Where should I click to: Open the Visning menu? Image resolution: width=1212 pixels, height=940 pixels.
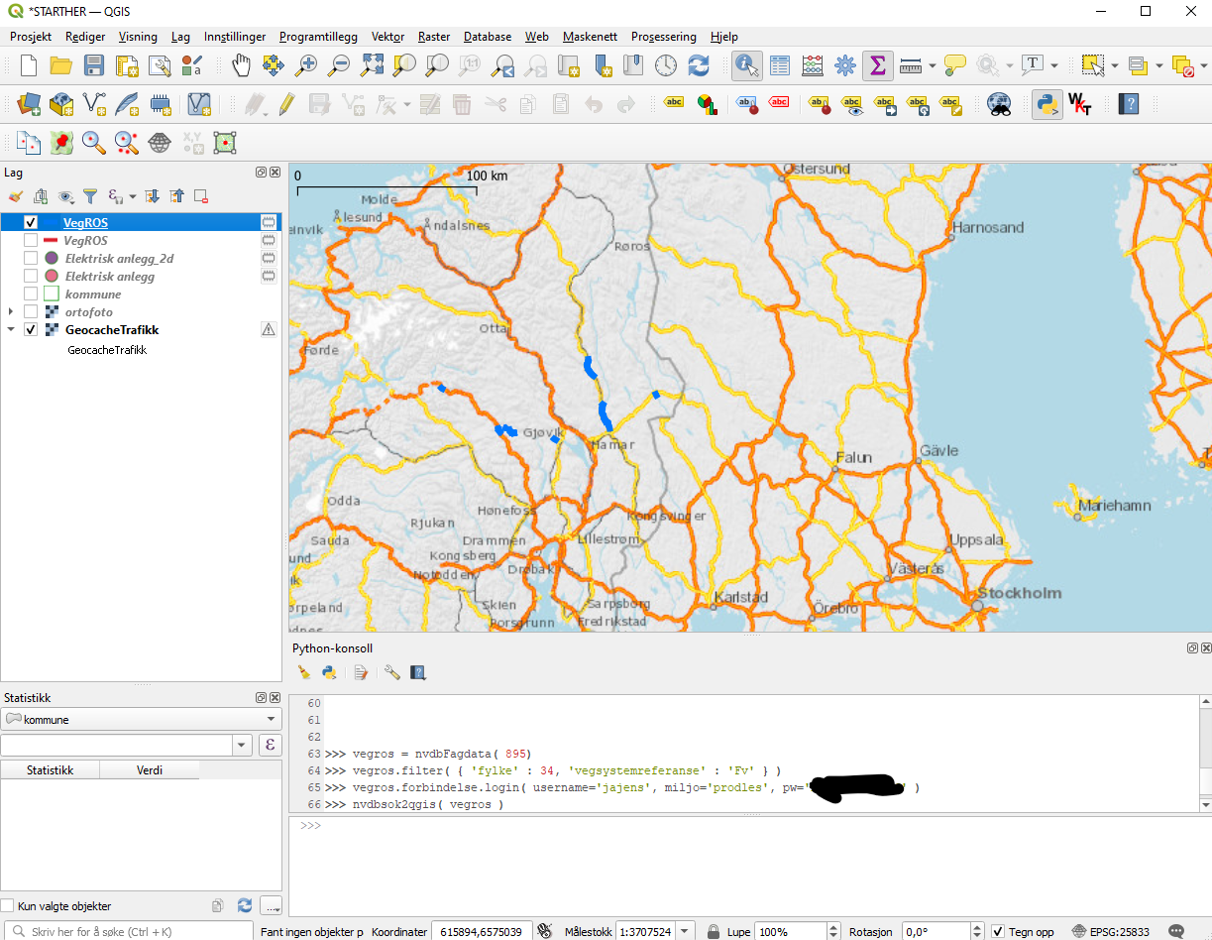pyautogui.click(x=138, y=37)
